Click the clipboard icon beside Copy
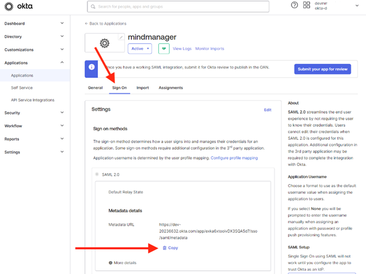The height and width of the screenshot is (274, 366). [x=165, y=248]
